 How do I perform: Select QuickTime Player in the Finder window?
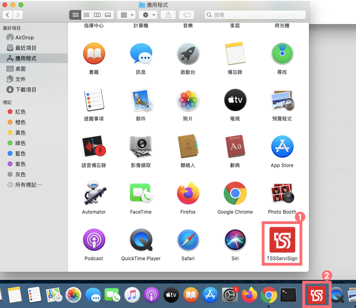[141, 240]
